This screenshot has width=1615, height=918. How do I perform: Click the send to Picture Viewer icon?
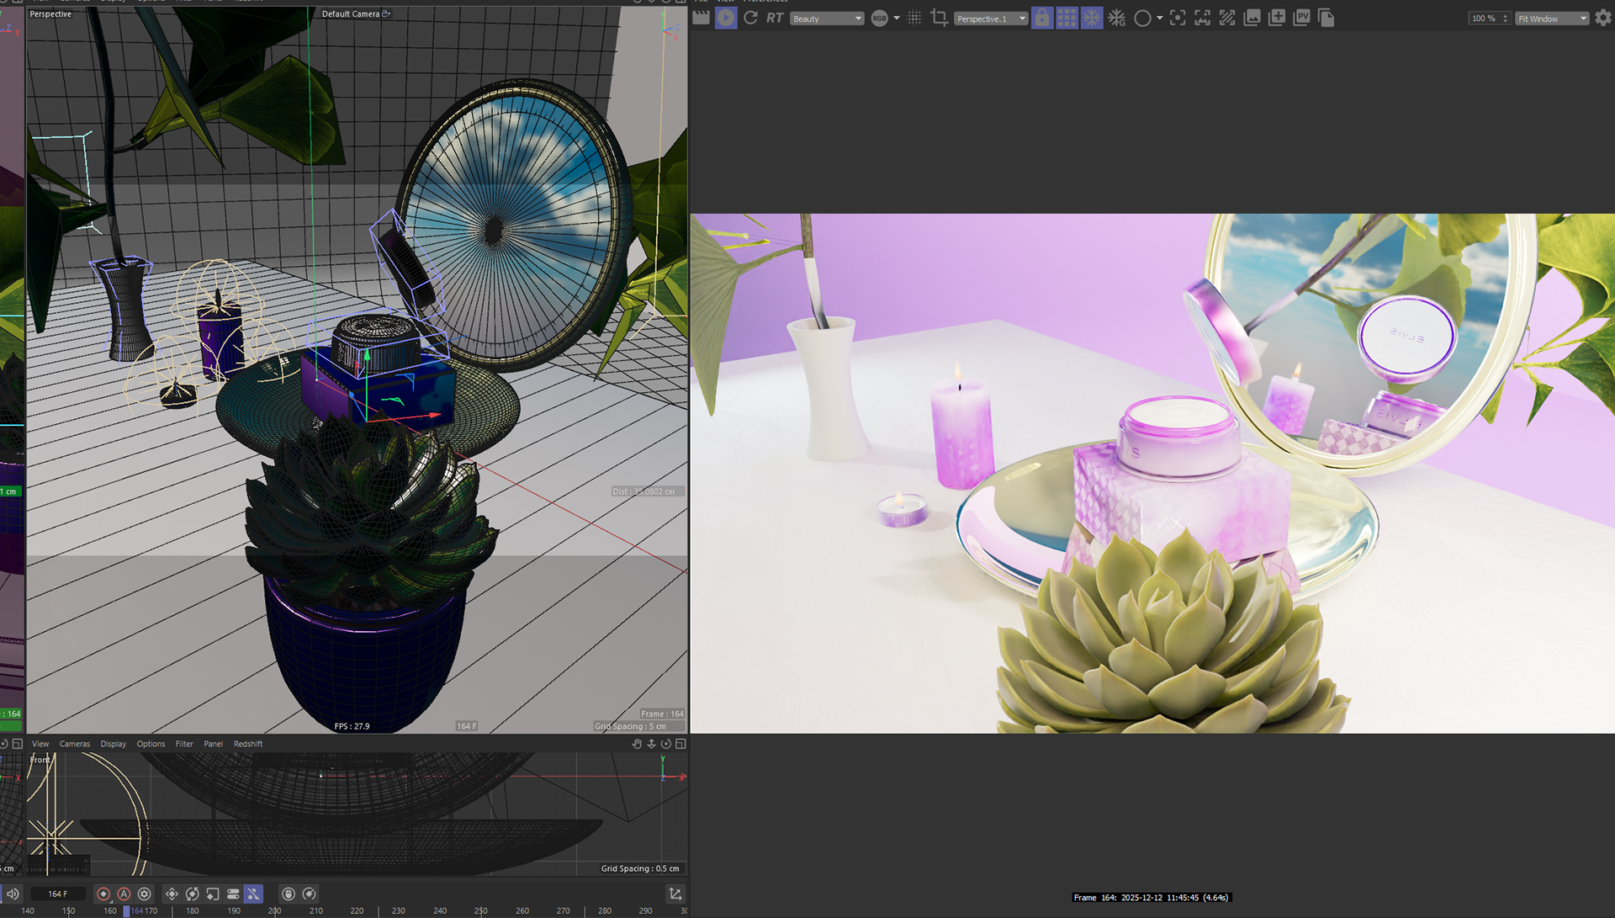click(1301, 18)
